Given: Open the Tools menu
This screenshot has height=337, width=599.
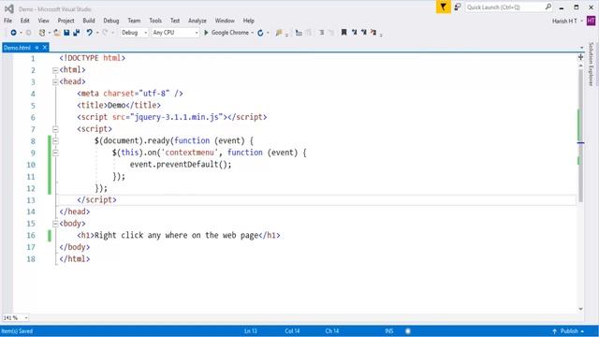Looking at the screenshot, I should [155, 21].
